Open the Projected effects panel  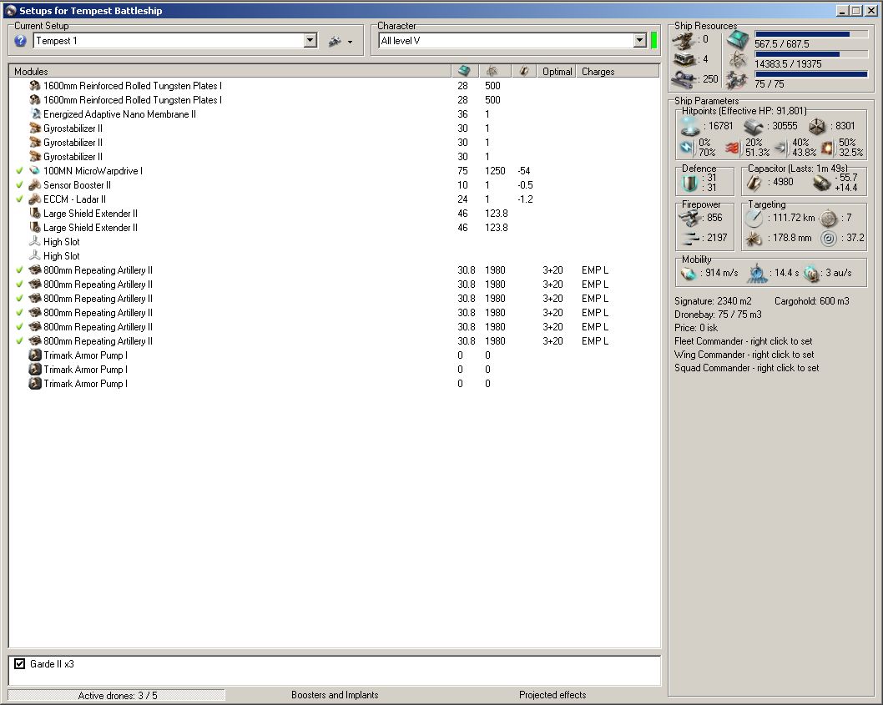[553, 695]
